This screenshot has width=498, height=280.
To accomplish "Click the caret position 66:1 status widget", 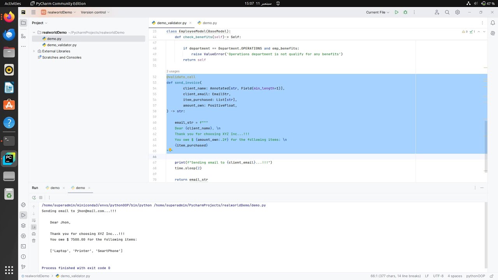I will tap(396, 276).
